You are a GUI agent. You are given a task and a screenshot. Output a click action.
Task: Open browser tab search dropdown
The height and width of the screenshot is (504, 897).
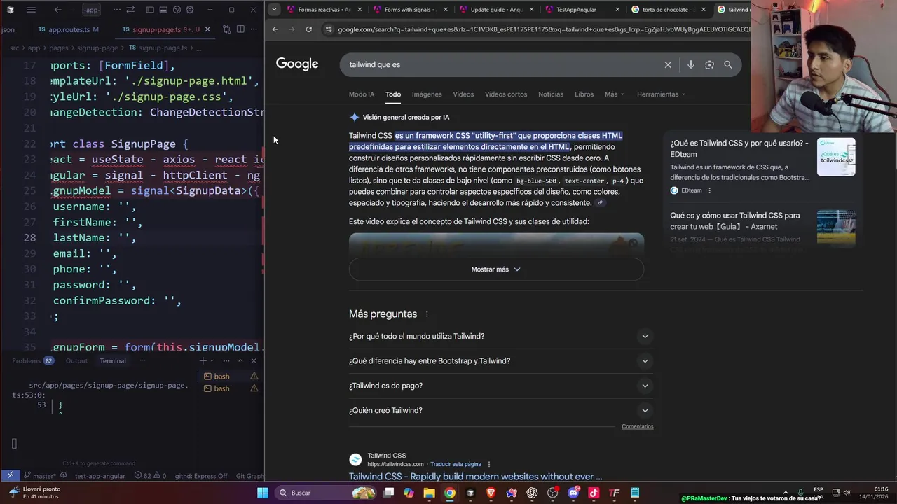click(274, 10)
